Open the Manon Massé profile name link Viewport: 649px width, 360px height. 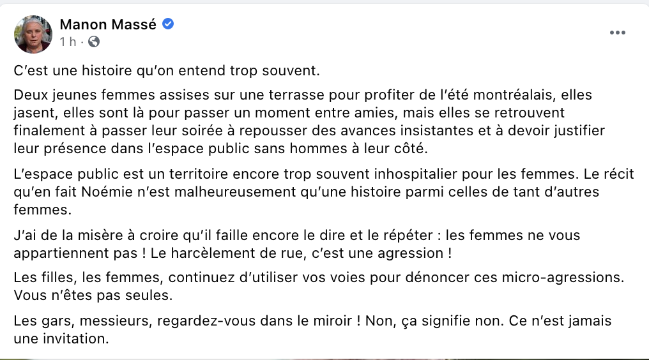[108, 24]
